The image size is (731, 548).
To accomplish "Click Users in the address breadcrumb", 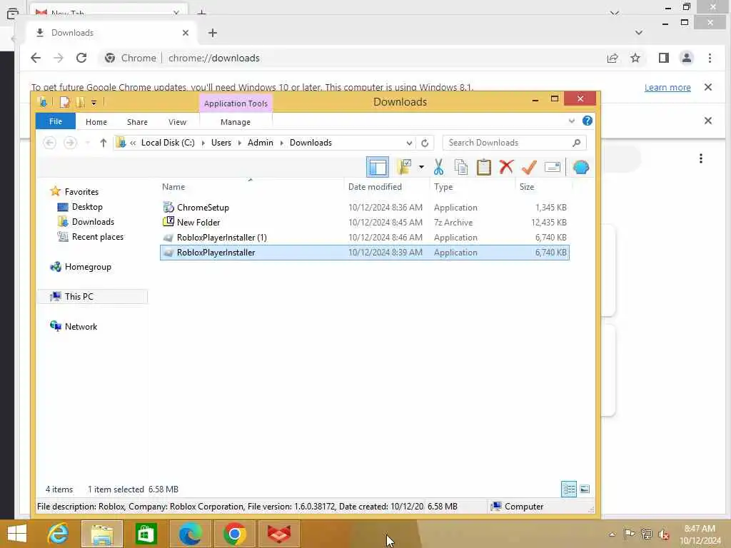I will (x=221, y=143).
